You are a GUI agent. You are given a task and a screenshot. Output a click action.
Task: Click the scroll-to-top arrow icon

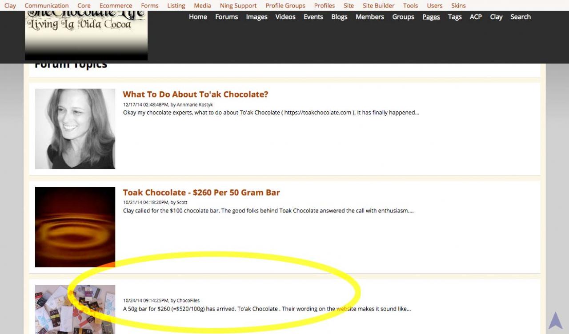555,320
